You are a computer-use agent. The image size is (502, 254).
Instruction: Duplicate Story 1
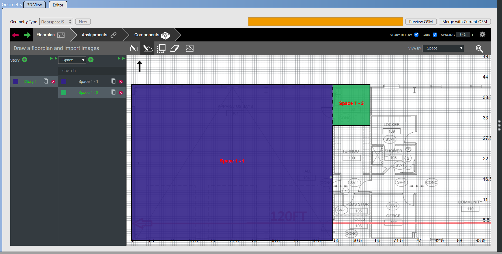46,81
